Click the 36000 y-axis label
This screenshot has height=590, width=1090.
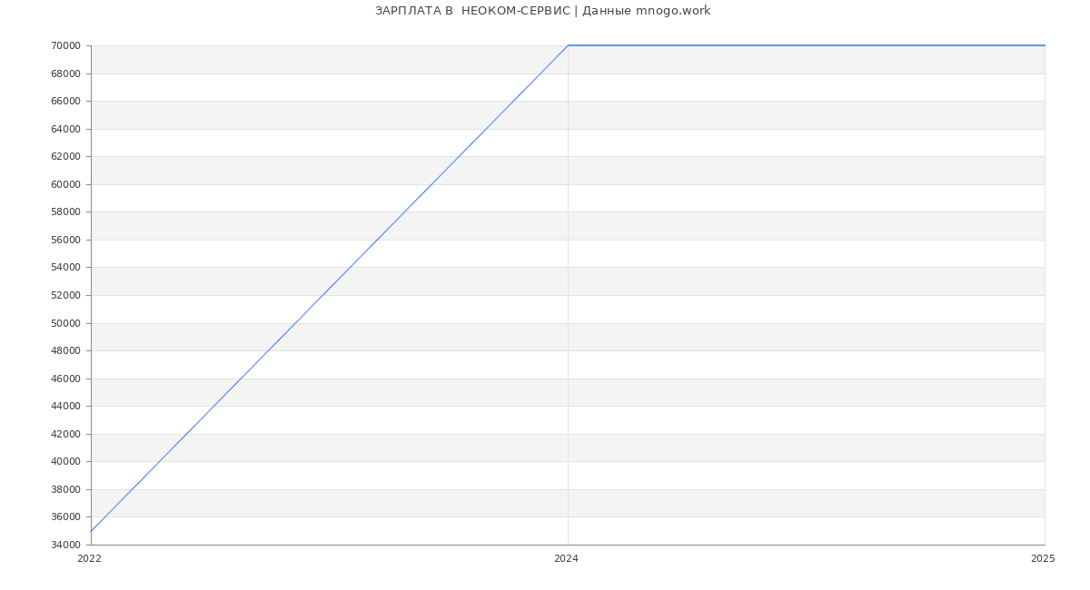coord(66,516)
